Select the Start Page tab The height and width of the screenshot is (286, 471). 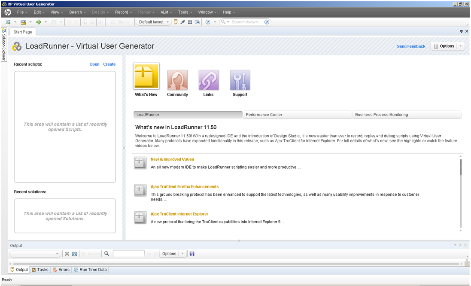click(23, 32)
